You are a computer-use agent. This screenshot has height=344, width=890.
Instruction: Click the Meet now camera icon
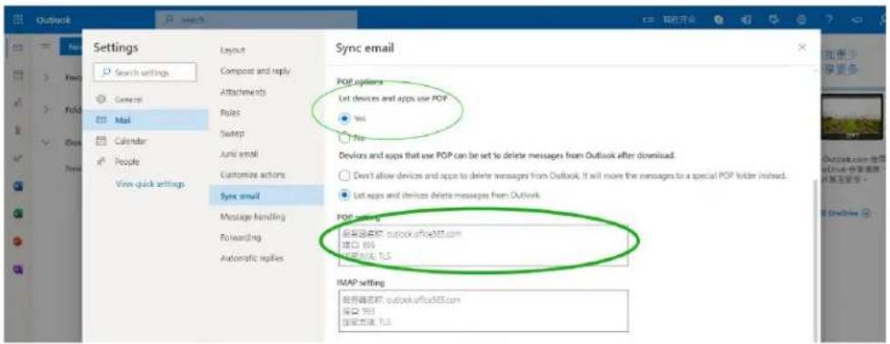click(x=648, y=20)
